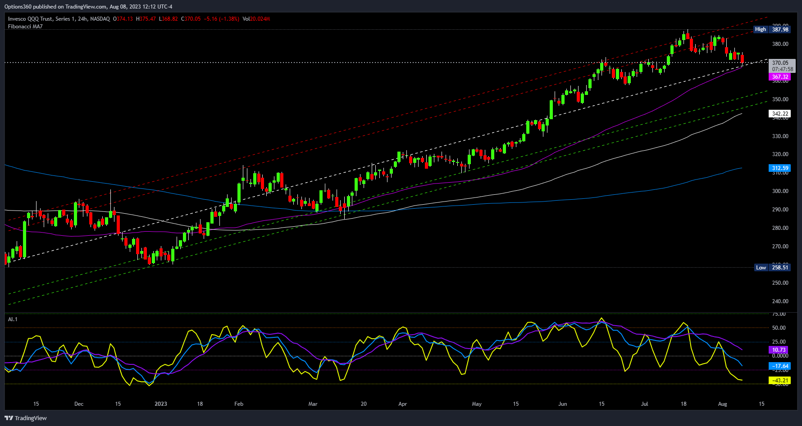Screen dimensions: 802x426
Task: Click the TradingView logo at bottom left
Action: 26,418
